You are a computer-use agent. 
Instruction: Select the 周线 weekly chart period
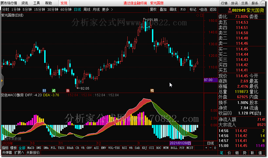click(x=87, y=10)
